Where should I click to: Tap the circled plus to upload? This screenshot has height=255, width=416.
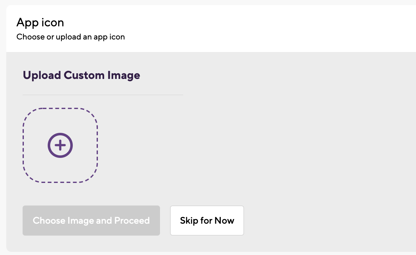click(60, 145)
